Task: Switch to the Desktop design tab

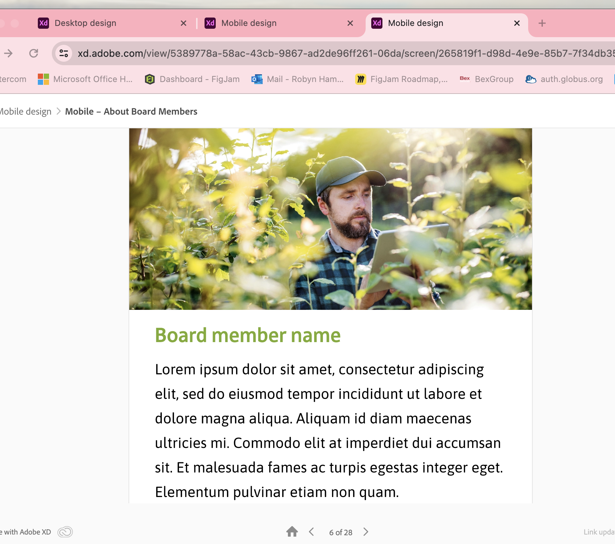Action: click(85, 23)
